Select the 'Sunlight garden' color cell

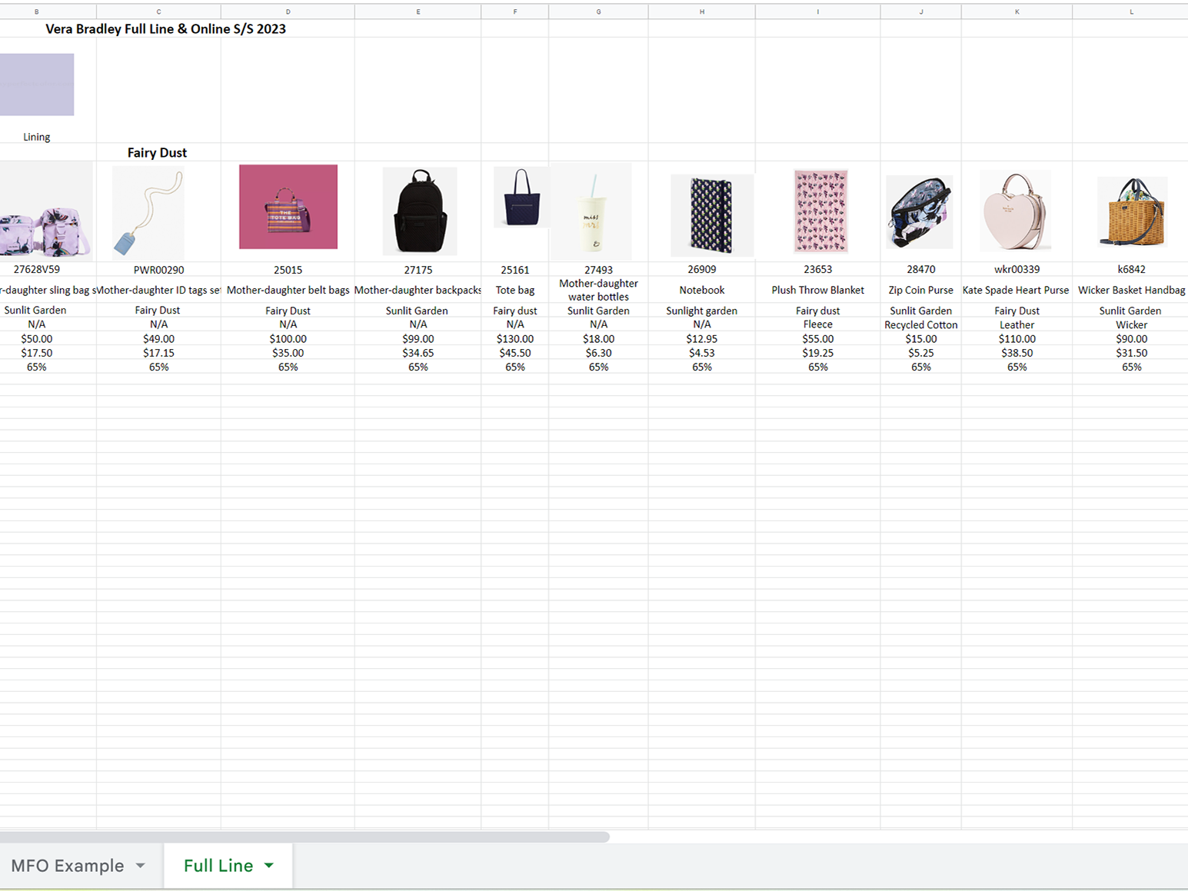[702, 311]
